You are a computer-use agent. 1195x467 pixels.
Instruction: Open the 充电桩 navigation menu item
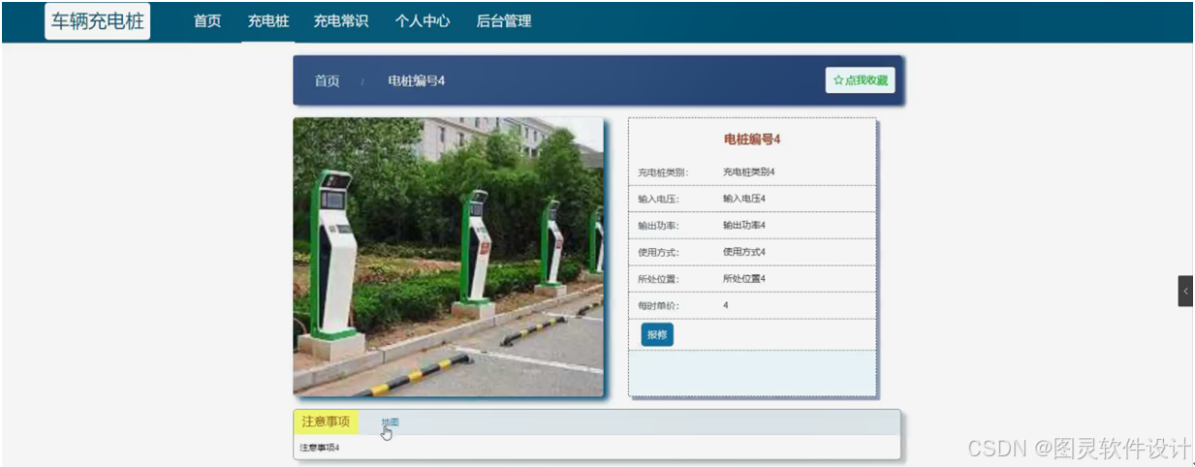[267, 21]
